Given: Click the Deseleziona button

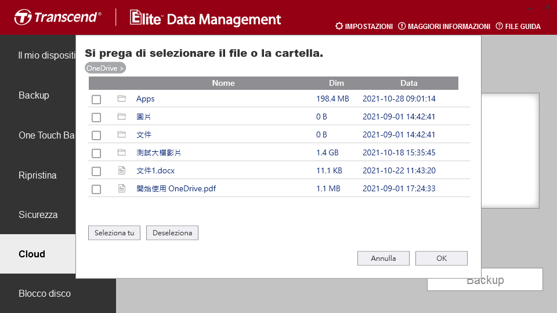Looking at the screenshot, I should point(172,233).
